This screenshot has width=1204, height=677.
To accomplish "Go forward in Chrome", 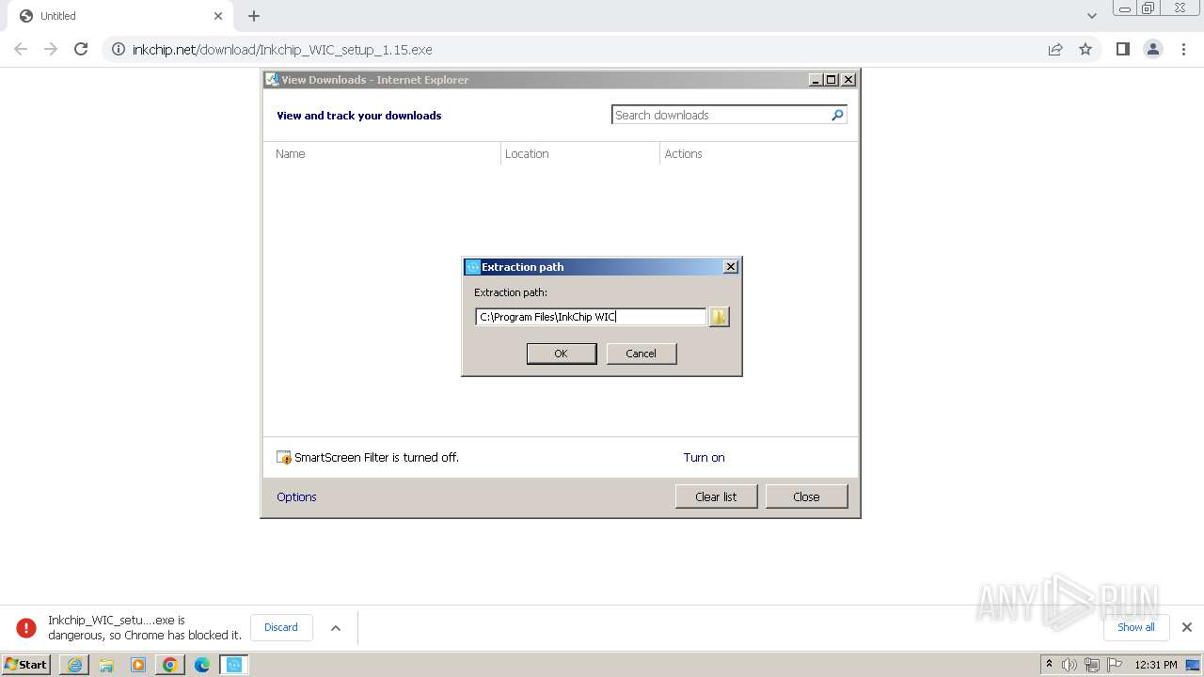I will (51, 49).
